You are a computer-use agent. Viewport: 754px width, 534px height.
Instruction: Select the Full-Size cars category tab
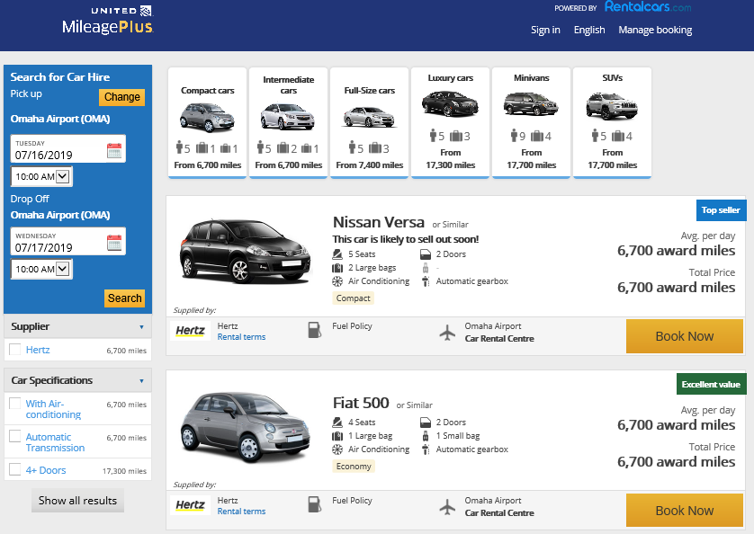coord(369,123)
